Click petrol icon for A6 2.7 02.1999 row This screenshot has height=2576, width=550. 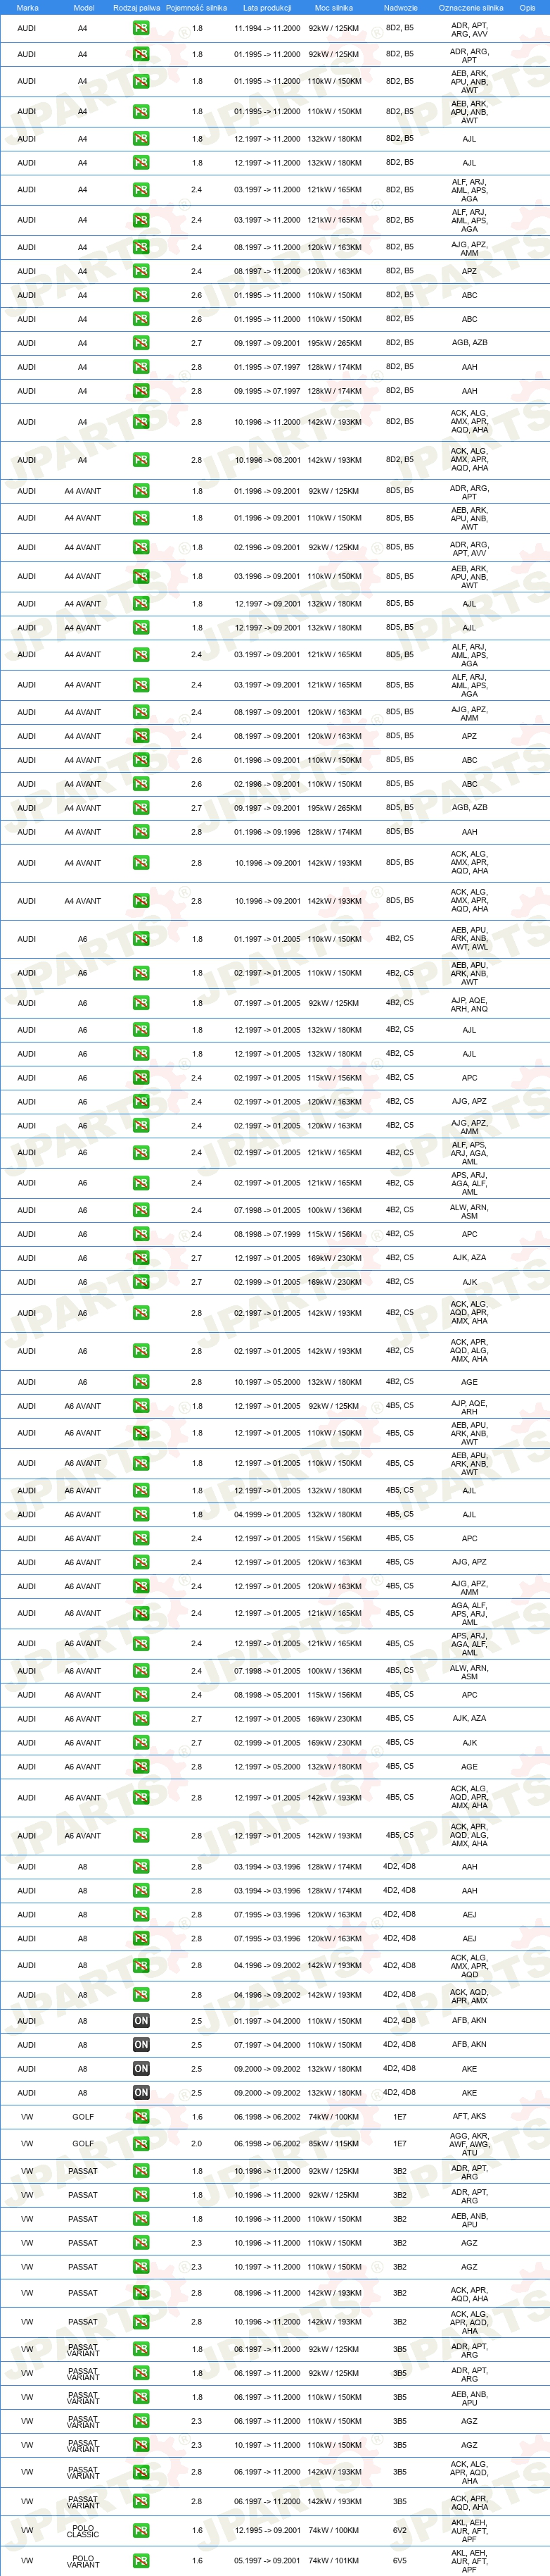141,1282
